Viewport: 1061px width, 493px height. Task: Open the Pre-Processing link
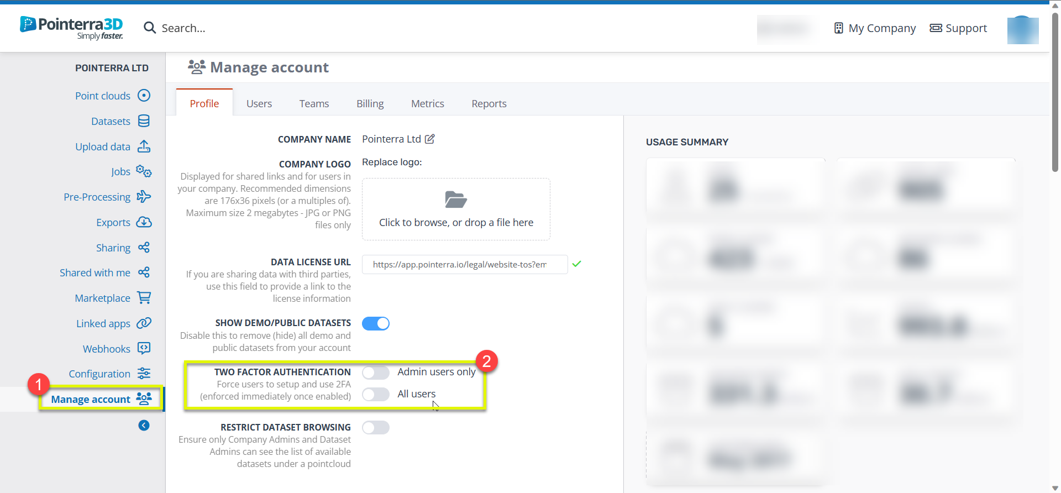97,197
